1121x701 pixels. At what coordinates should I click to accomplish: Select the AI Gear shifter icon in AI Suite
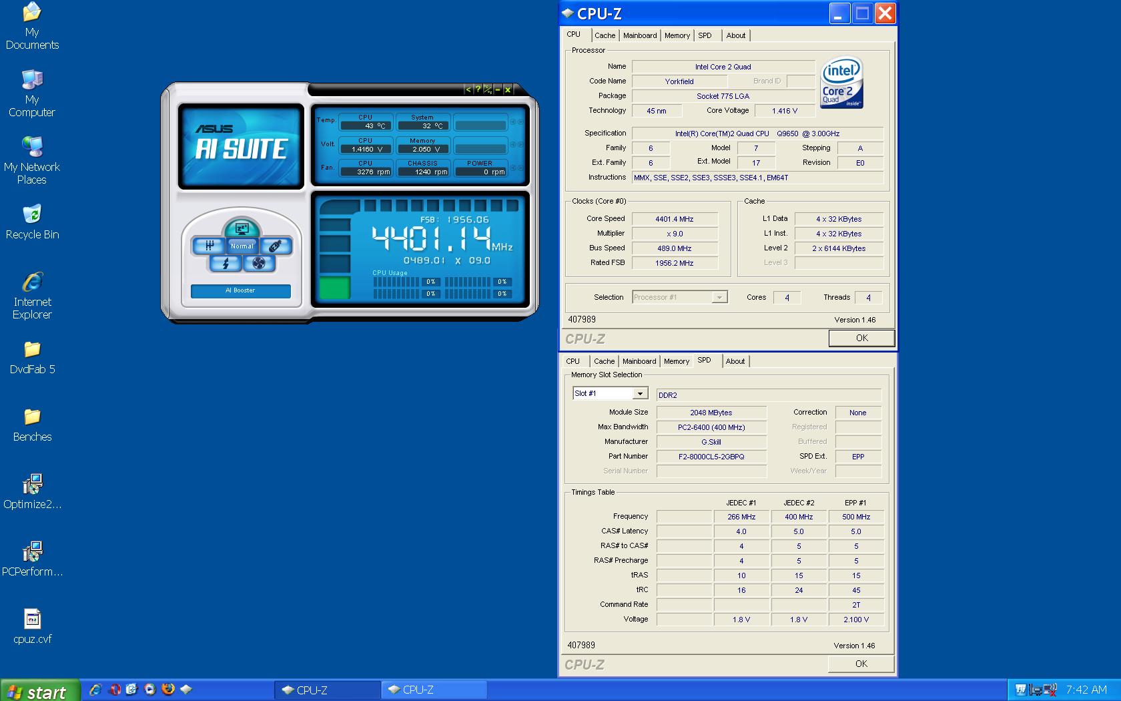[210, 246]
